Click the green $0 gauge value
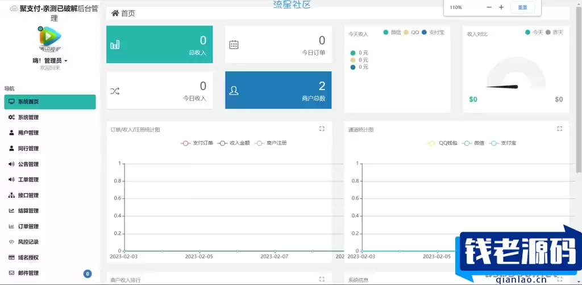 pos(473,99)
